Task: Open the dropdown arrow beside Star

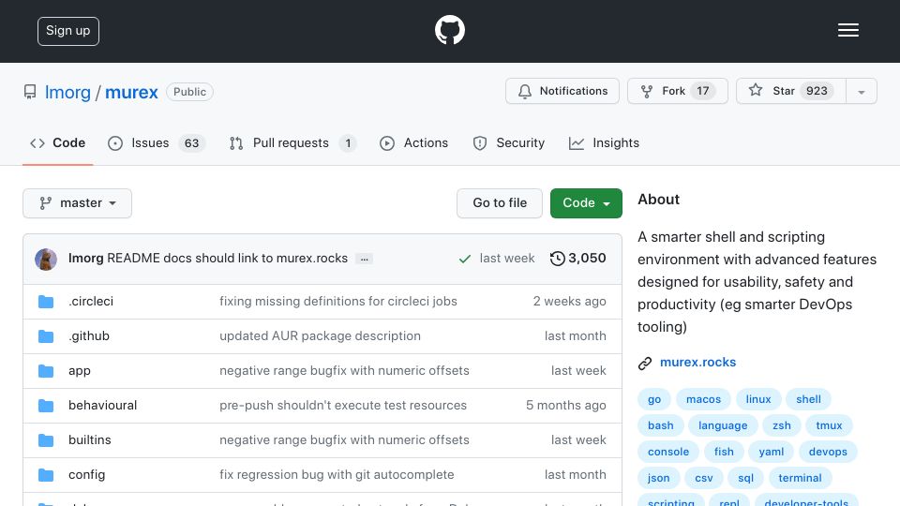Action: click(x=861, y=91)
